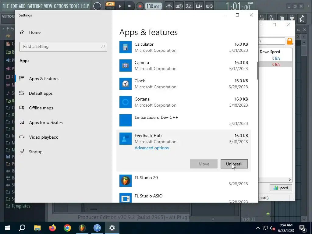Open the FL Studio mixer icon
The height and width of the screenshot is (234, 312).
(262, 18)
